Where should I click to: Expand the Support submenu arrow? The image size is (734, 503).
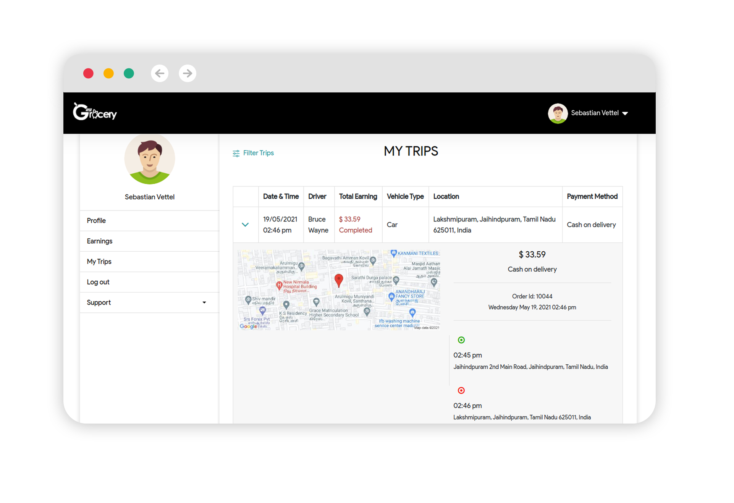click(204, 302)
